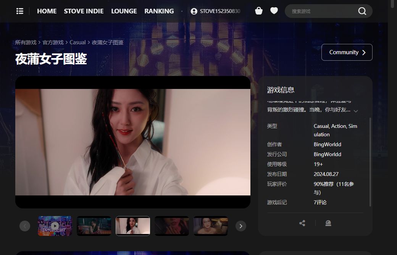Open the RANKING menu item
This screenshot has height=255, width=397.
click(x=159, y=11)
